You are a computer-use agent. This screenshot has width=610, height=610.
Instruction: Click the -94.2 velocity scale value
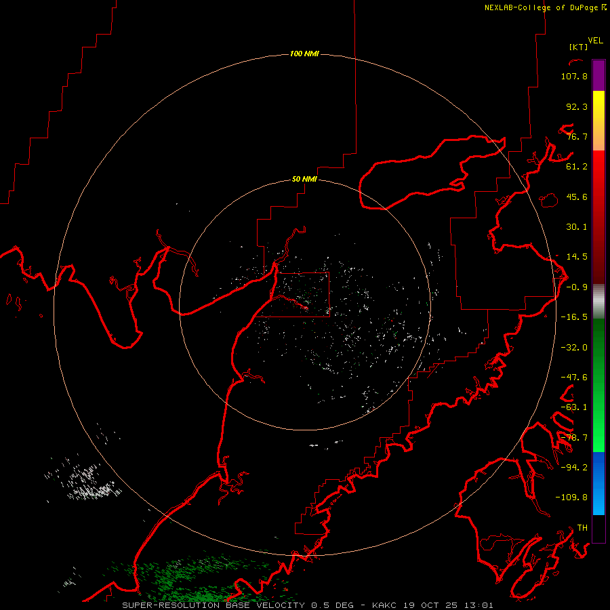click(574, 467)
